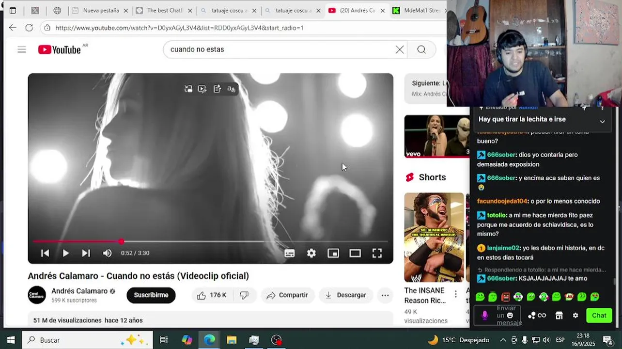
Task: Open the vevo recommended video thumbnail
Action: (437, 136)
